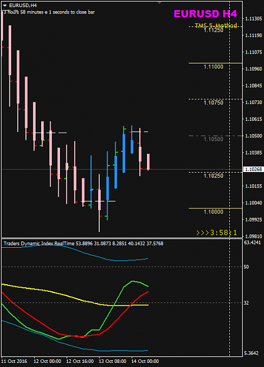Click the 1.10730 price axis value
The height and width of the screenshot is (367, 264).
point(253,102)
